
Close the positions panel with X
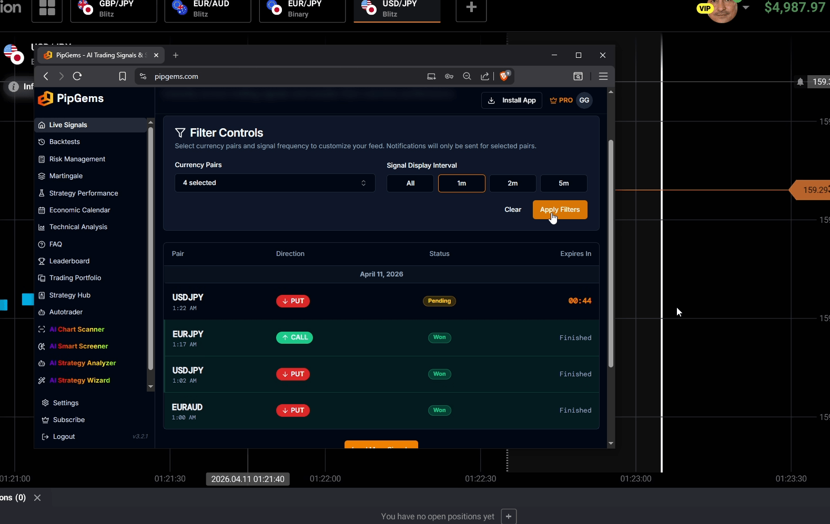37,498
